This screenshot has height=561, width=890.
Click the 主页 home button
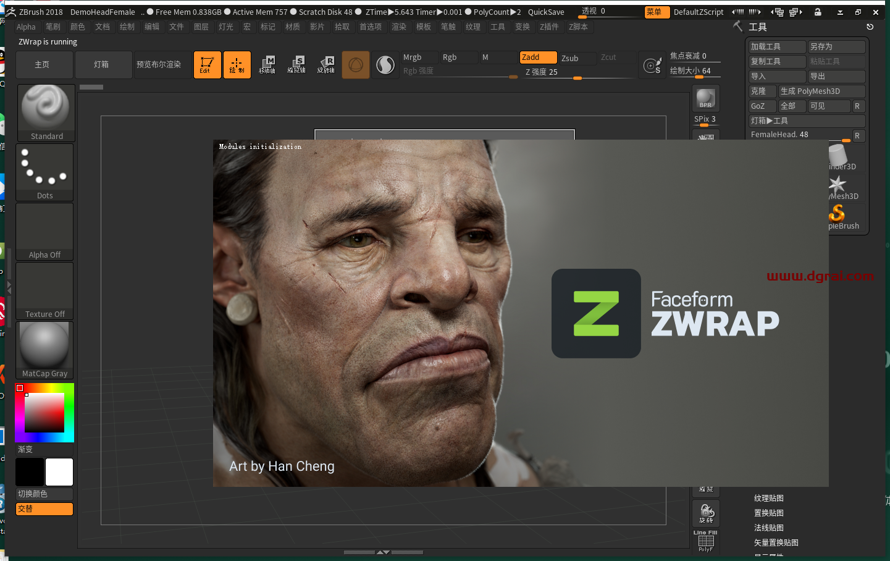coord(44,65)
